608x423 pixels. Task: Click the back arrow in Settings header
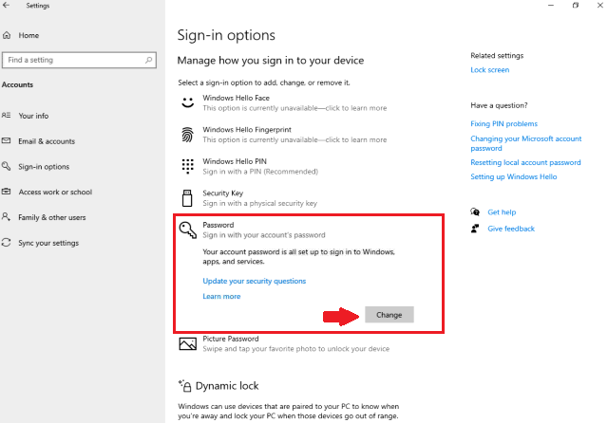coord(9,6)
